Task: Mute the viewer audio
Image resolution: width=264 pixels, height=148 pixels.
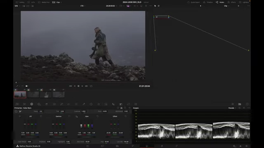Action: (x=26, y=86)
